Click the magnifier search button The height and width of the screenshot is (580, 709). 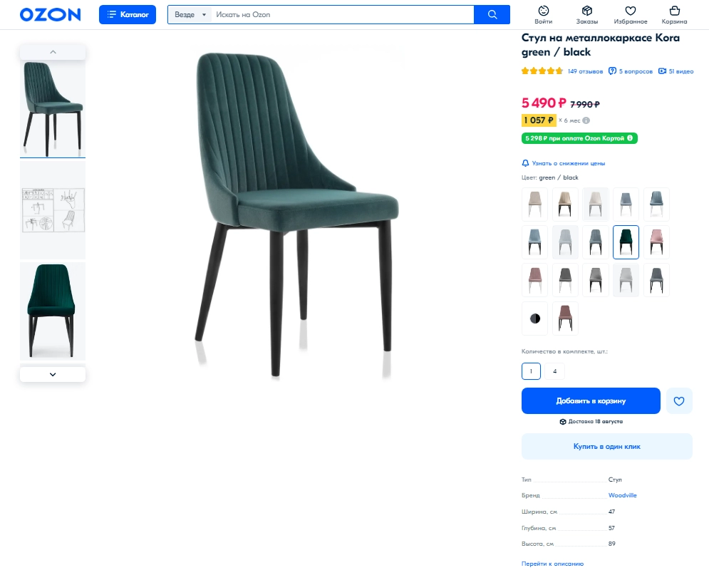pos(492,14)
